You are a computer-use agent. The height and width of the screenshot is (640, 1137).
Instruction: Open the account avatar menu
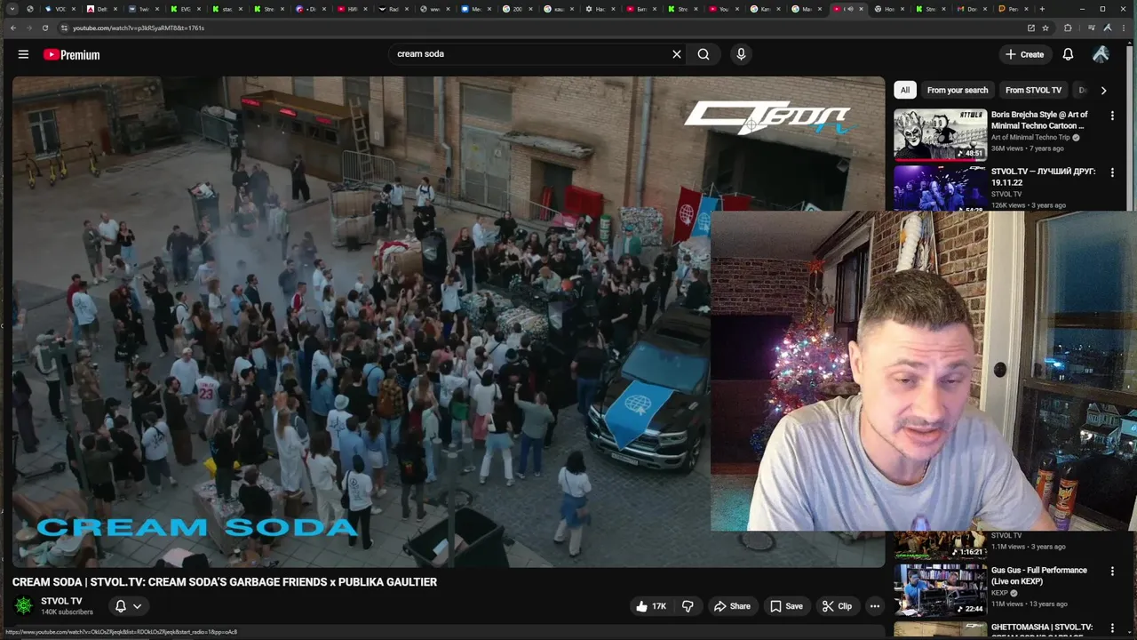coord(1101,54)
